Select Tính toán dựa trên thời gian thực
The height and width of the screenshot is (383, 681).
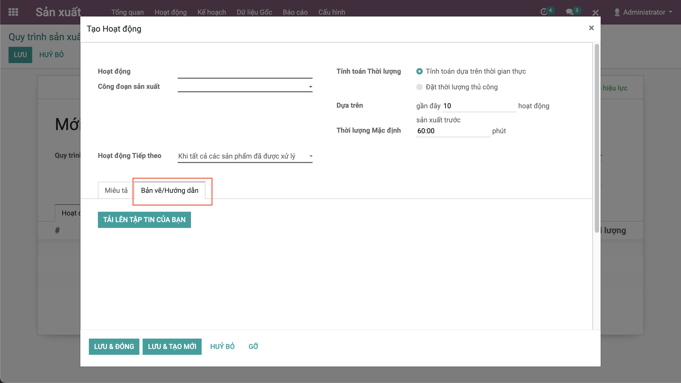point(420,71)
